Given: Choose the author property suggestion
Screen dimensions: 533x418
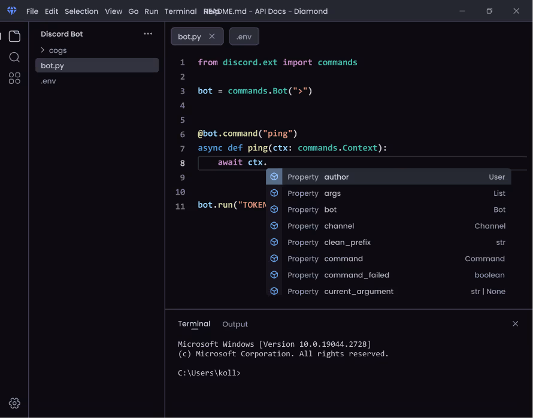Looking at the screenshot, I should pyautogui.click(x=388, y=177).
